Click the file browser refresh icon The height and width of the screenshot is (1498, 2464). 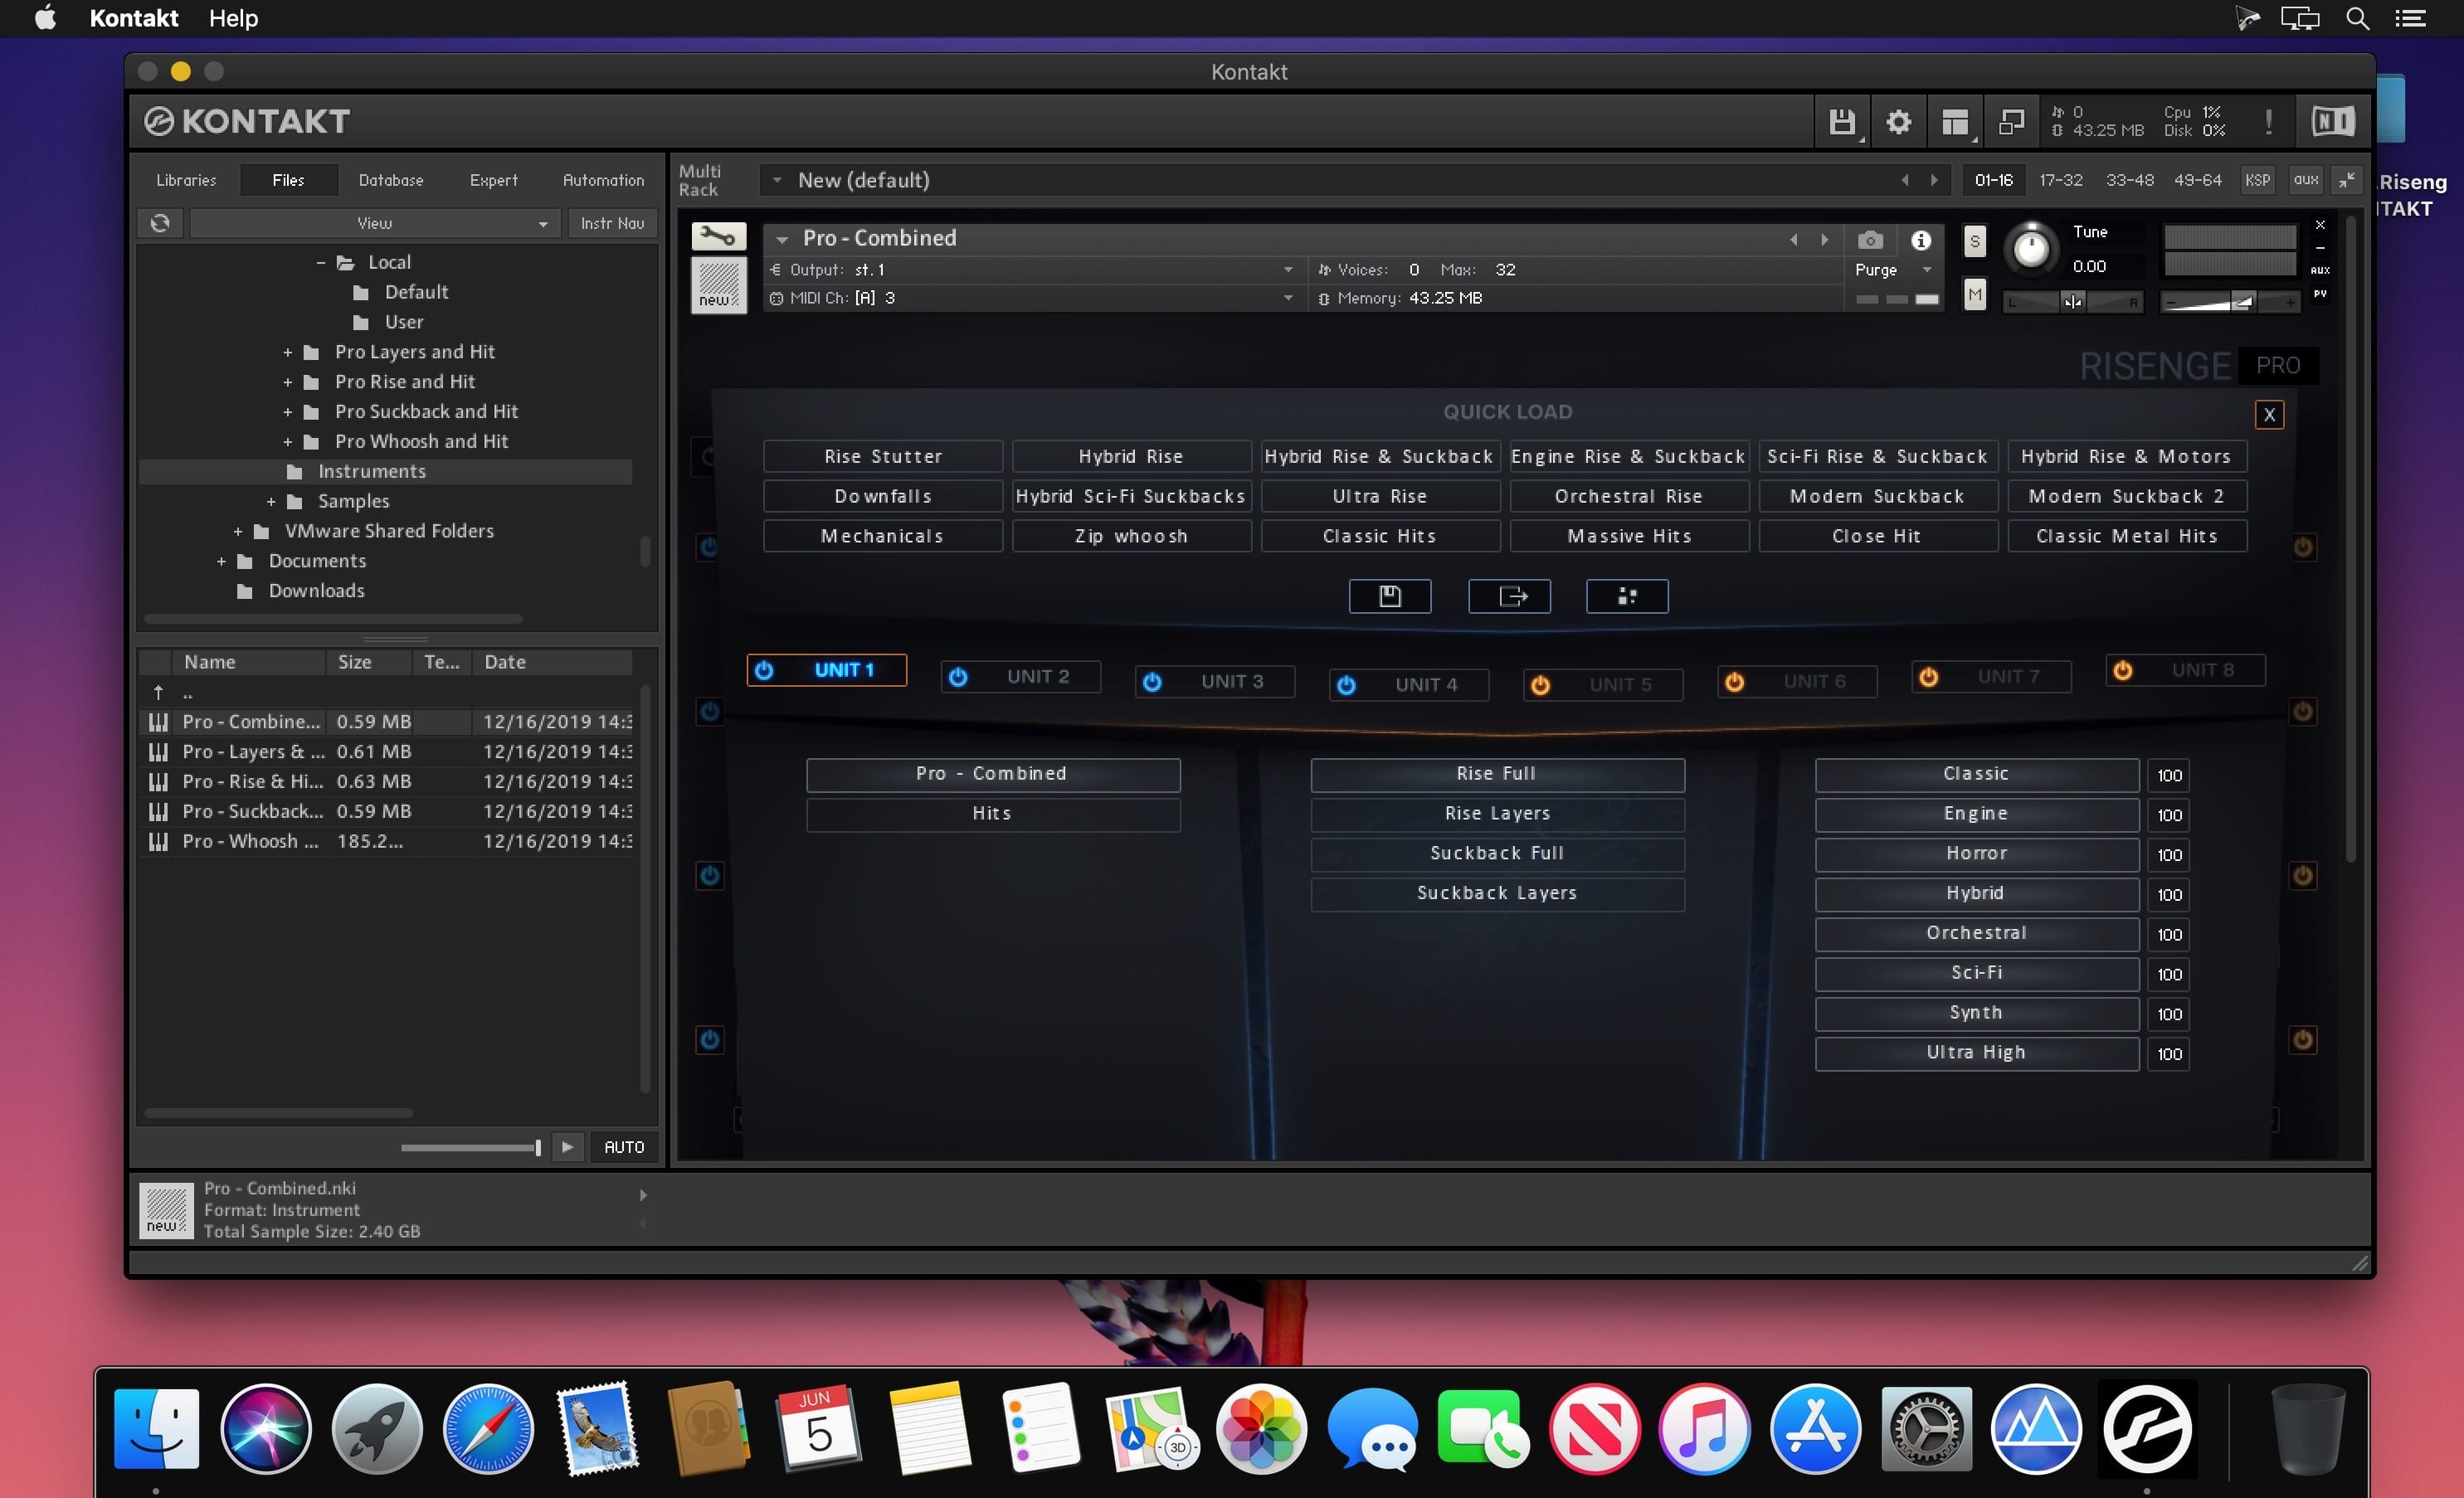coord(160,223)
